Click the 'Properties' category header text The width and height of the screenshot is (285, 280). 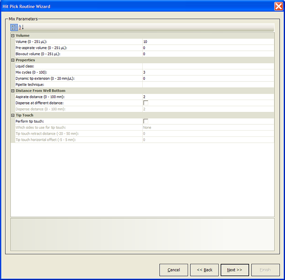(25, 60)
